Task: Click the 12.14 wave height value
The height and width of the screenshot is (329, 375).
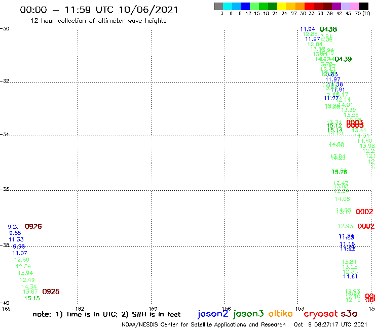Action: [344, 99]
